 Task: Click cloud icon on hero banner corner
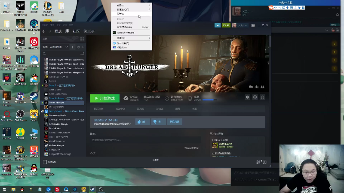click(x=251, y=87)
